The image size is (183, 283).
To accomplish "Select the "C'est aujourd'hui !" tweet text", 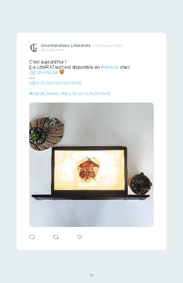I will tap(48, 62).
